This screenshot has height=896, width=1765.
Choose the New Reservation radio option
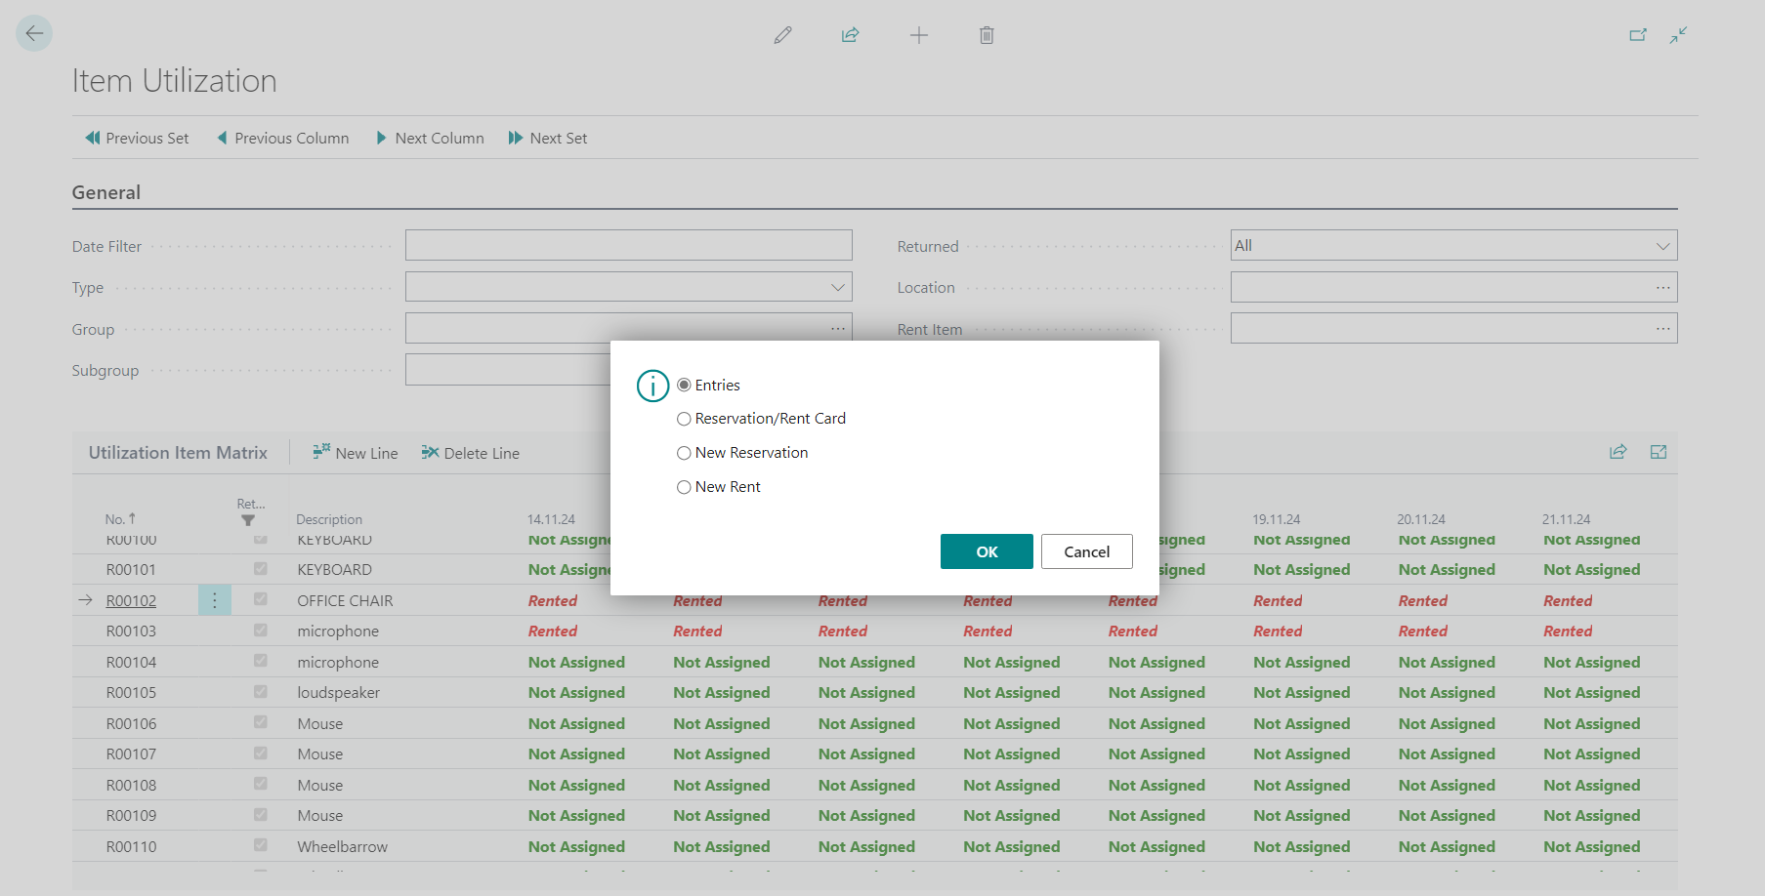point(684,453)
